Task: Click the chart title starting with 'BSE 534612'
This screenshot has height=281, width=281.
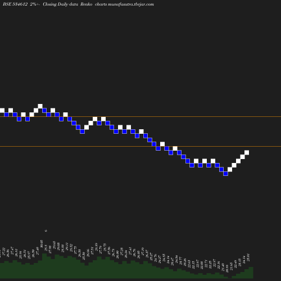Action: coord(78,4)
